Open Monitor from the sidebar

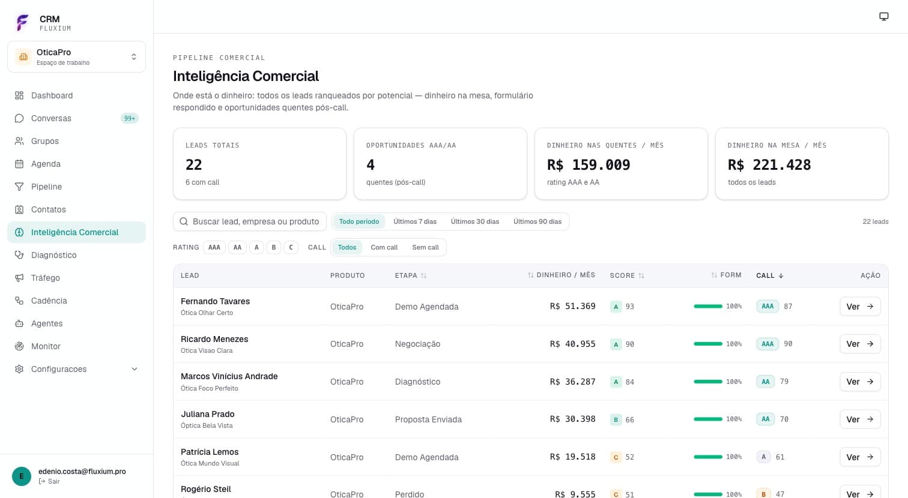coord(76,346)
